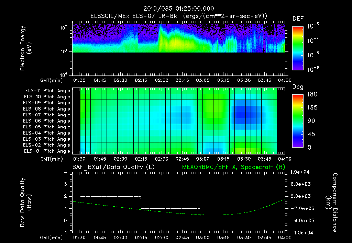Click the 135 value on the Deg scale
This screenshot has height=243, width=352.
[312, 107]
